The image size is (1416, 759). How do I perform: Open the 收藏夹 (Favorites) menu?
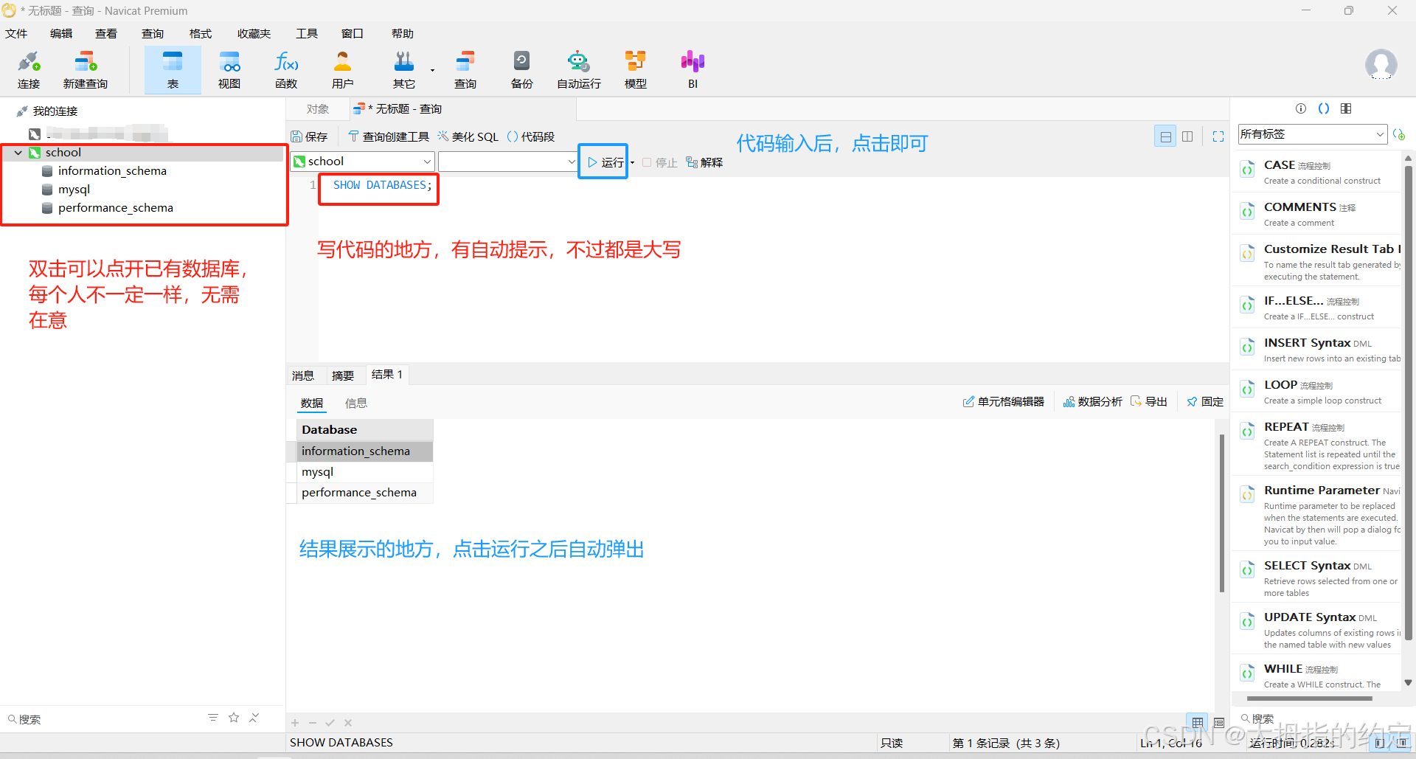tap(254, 34)
